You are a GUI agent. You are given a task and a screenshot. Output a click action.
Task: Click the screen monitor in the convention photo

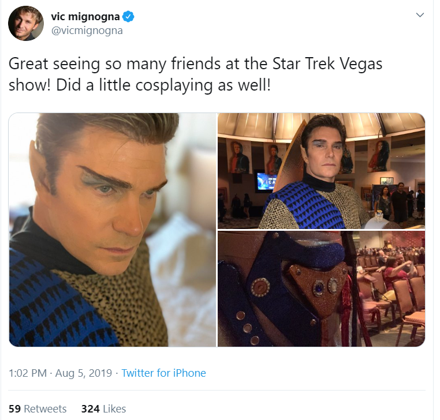pos(265,181)
